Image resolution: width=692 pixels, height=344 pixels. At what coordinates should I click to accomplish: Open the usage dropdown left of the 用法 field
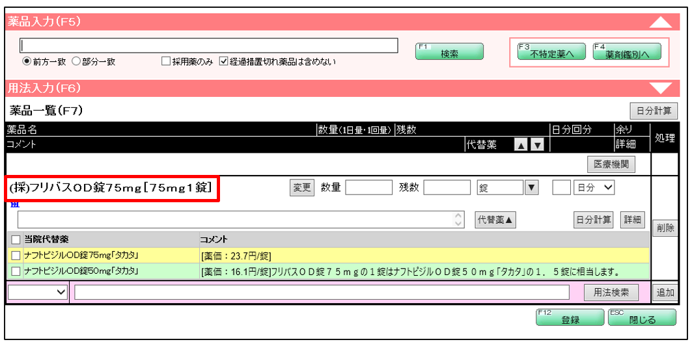[38, 293]
